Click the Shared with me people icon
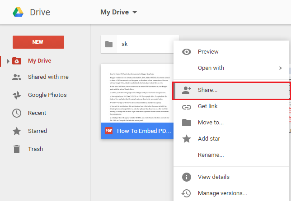This screenshot has height=201, width=291. pyautogui.click(x=17, y=77)
